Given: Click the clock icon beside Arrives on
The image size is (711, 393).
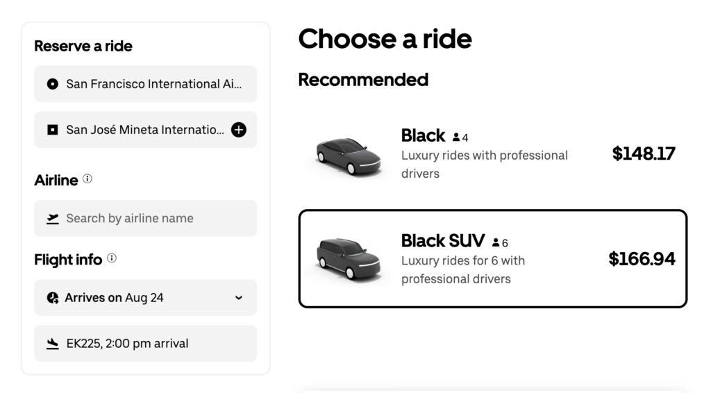Looking at the screenshot, I should 53,298.
